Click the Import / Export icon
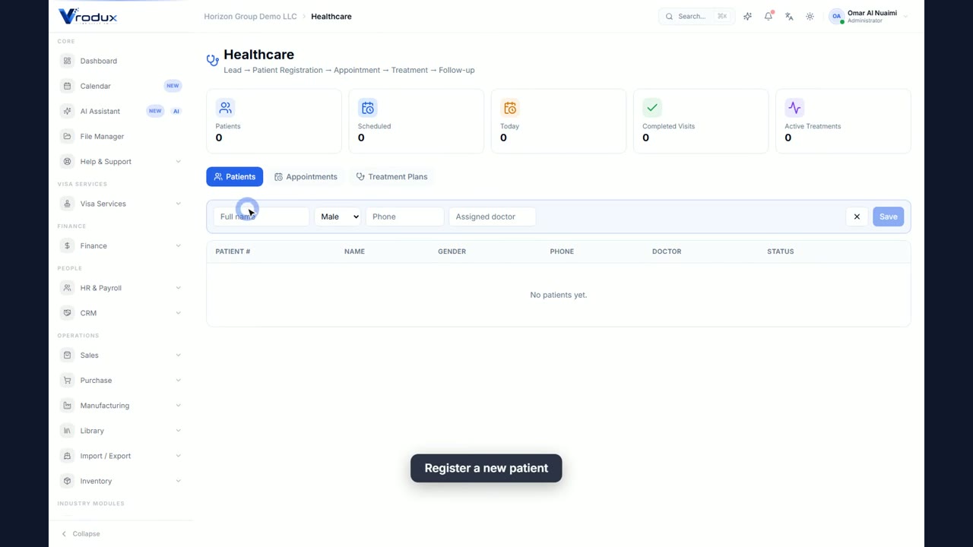The height and width of the screenshot is (547, 973). [x=67, y=456]
